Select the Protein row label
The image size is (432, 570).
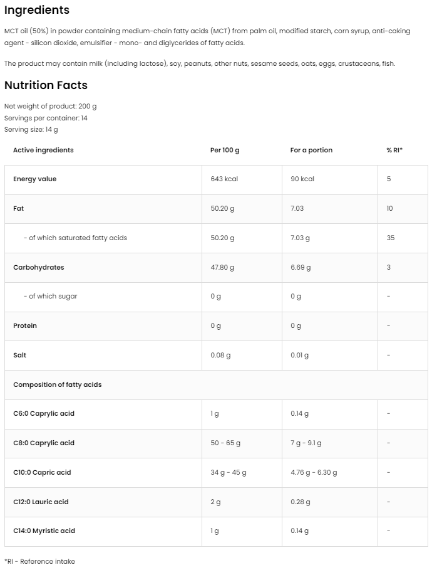25,325
